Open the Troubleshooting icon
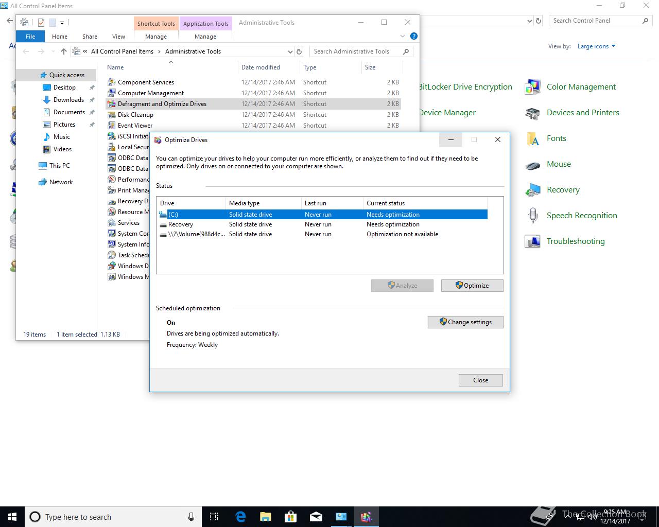The height and width of the screenshot is (527, 659). (x=532, y=241)
